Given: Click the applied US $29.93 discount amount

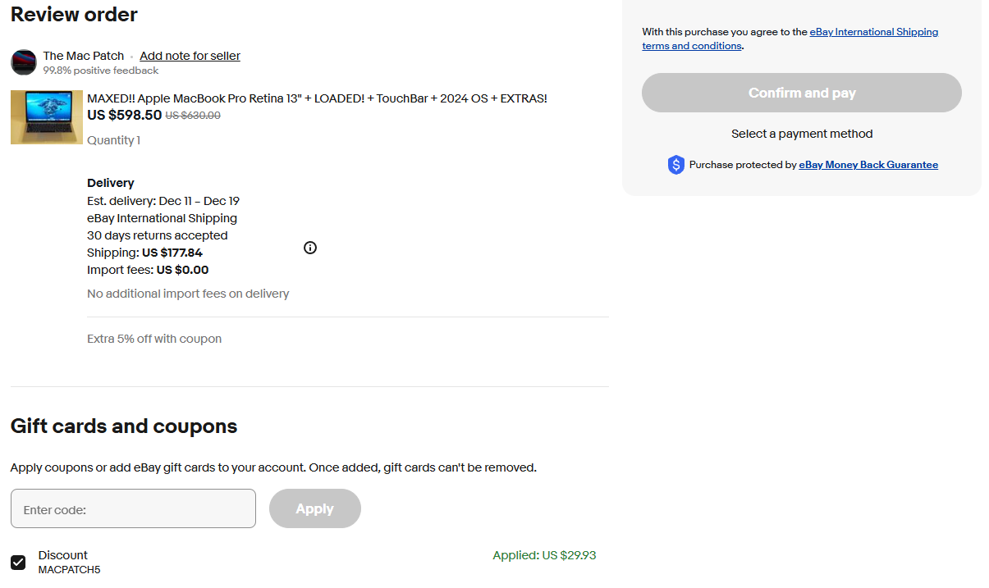Looking at the screenshot, I should click(x=544, y=555).
